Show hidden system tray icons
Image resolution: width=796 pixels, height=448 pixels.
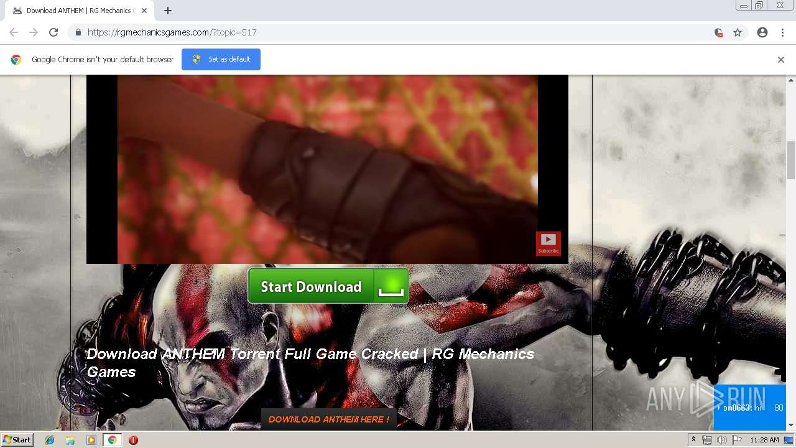(693, 440)
